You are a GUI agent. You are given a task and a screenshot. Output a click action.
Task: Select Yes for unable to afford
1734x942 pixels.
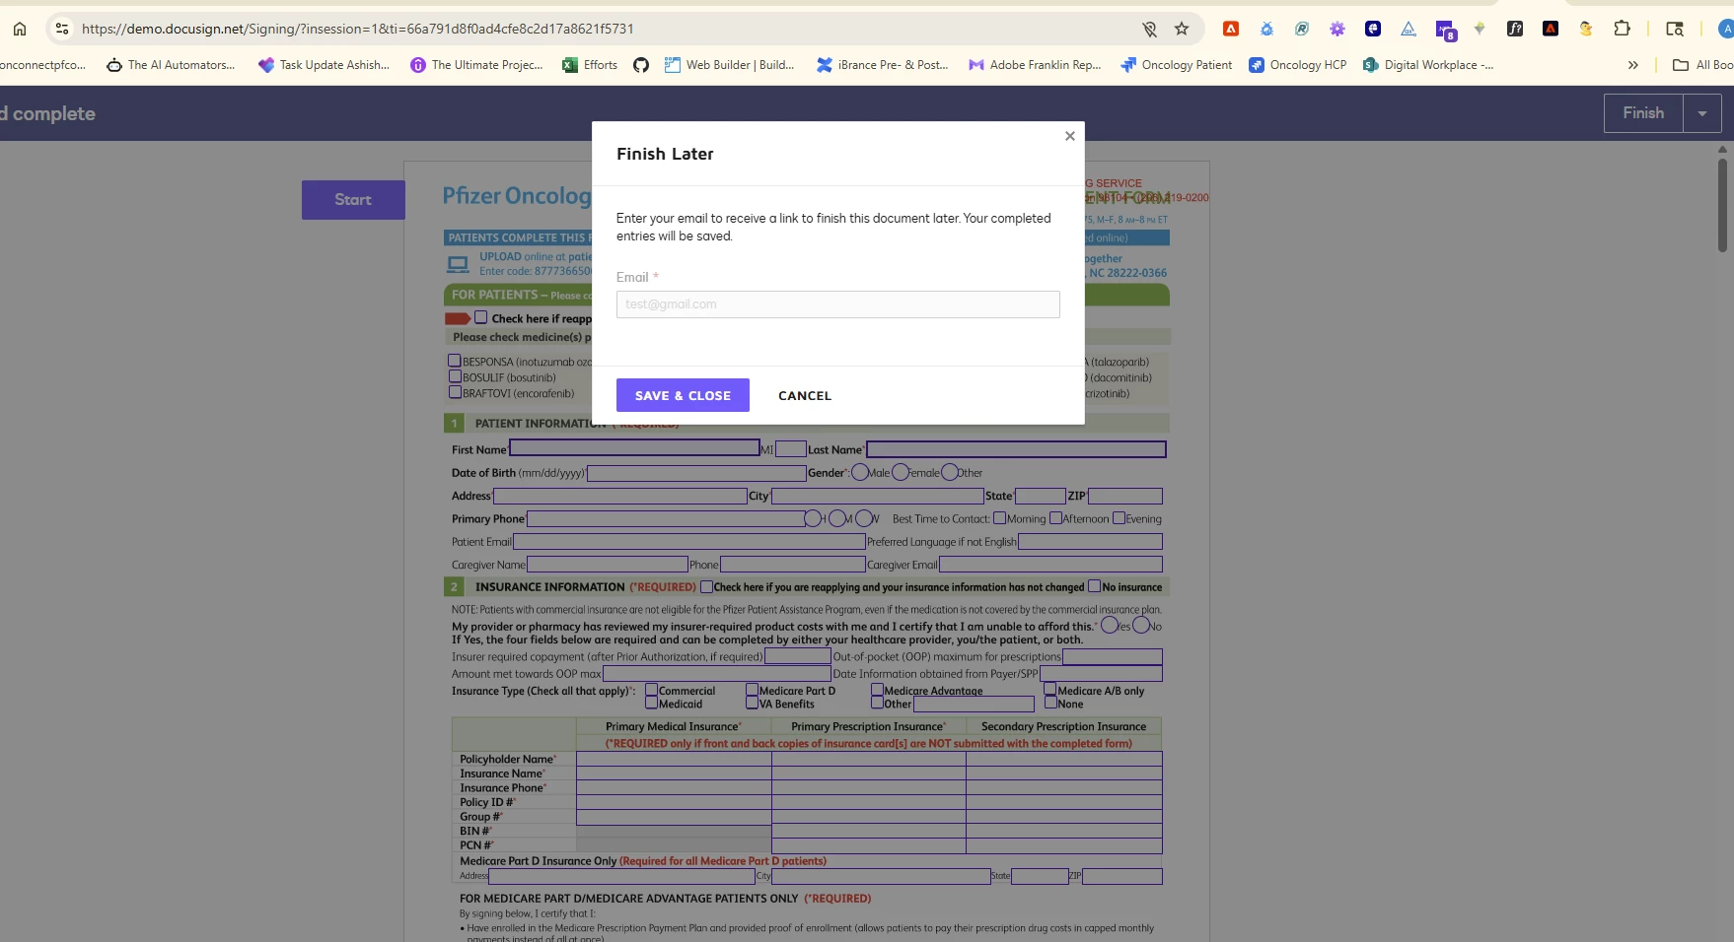(x=1110, y=625)
